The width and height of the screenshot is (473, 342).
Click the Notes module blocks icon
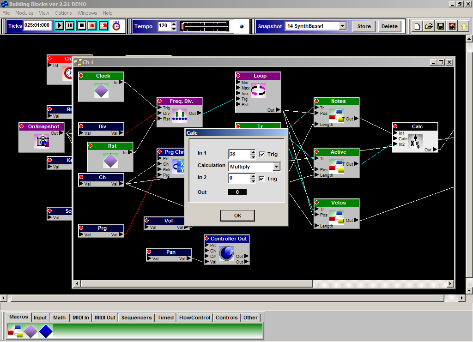click(337, 116)
